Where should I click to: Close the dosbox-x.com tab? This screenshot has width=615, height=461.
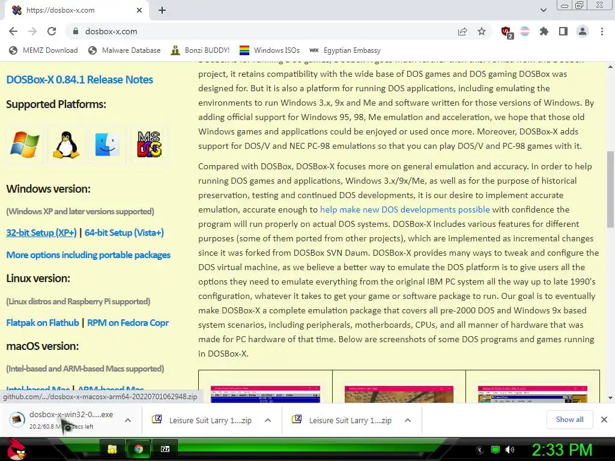[x=139, y=10]
